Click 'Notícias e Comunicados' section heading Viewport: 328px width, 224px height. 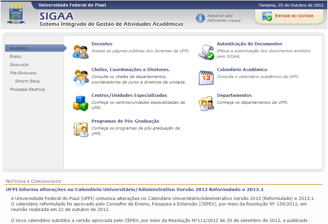33,181
